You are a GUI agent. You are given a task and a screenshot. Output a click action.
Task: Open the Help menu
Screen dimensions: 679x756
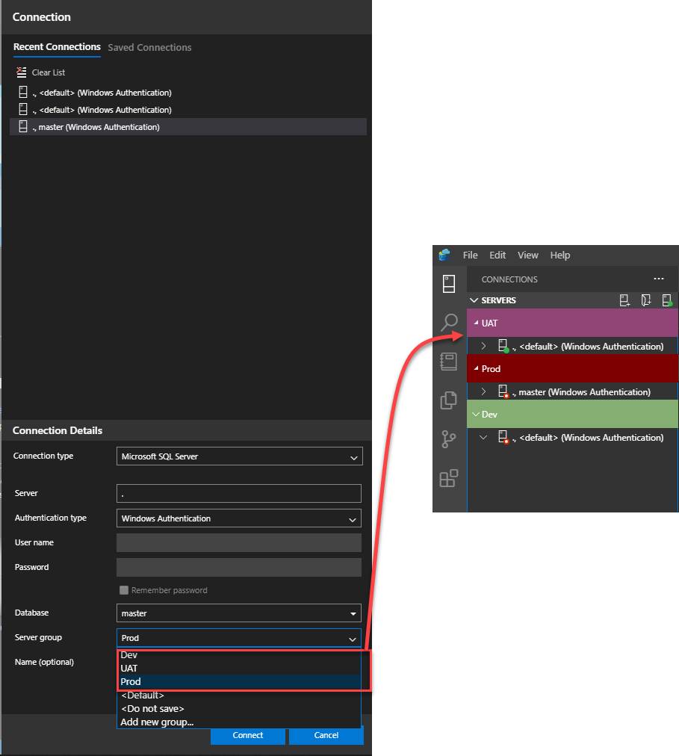coord(560,255)
